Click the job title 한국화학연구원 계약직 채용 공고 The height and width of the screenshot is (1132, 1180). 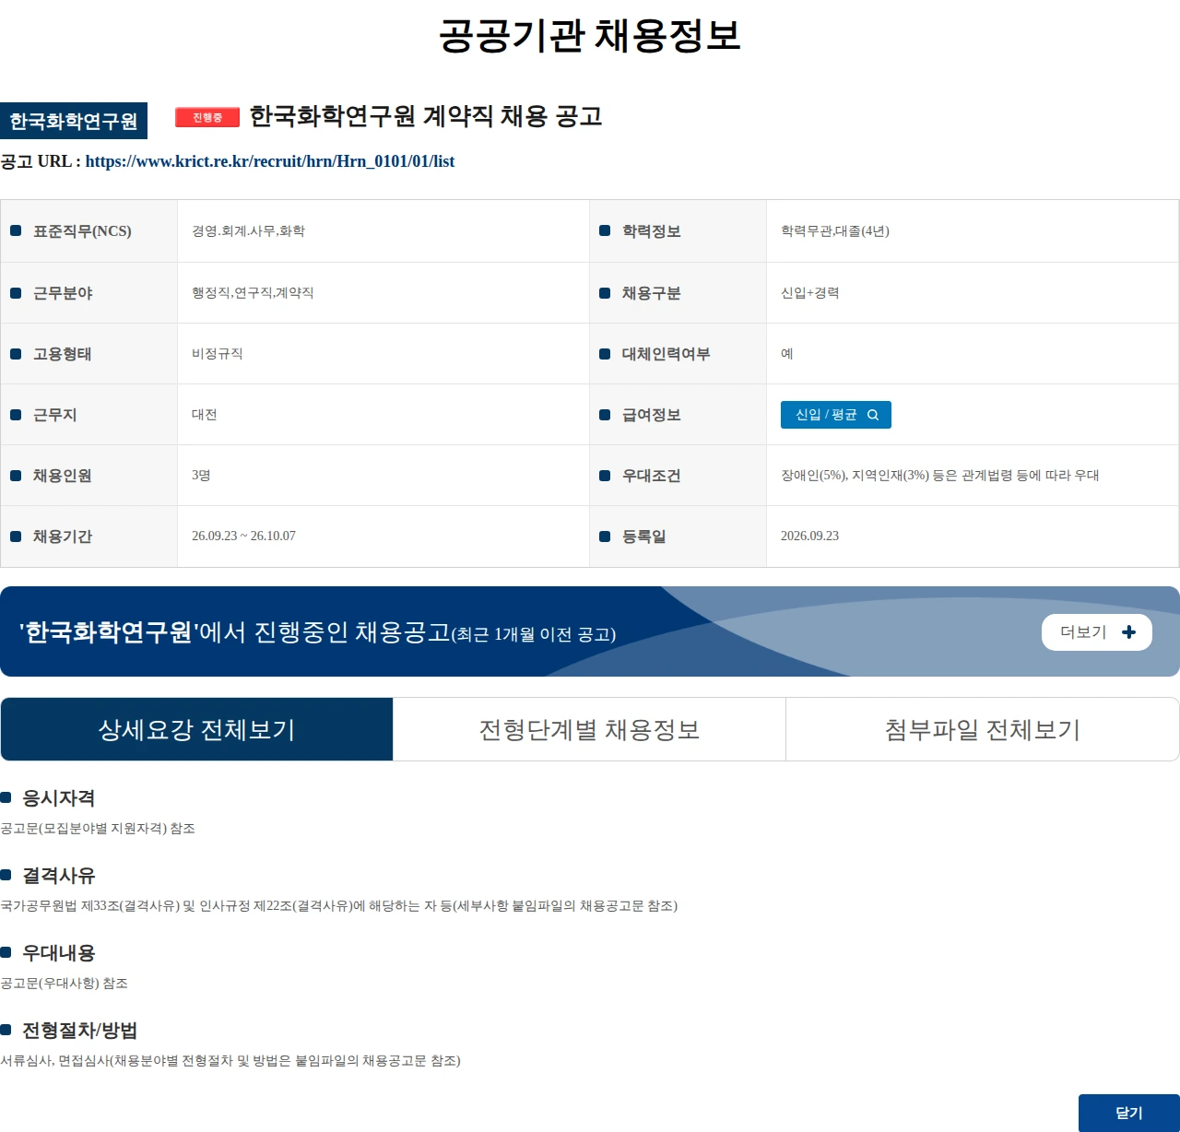click(x=426, y=116)
